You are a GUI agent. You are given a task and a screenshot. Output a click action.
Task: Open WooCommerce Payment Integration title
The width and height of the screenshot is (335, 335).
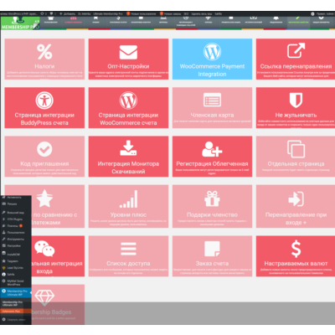(x=212, y=70)
